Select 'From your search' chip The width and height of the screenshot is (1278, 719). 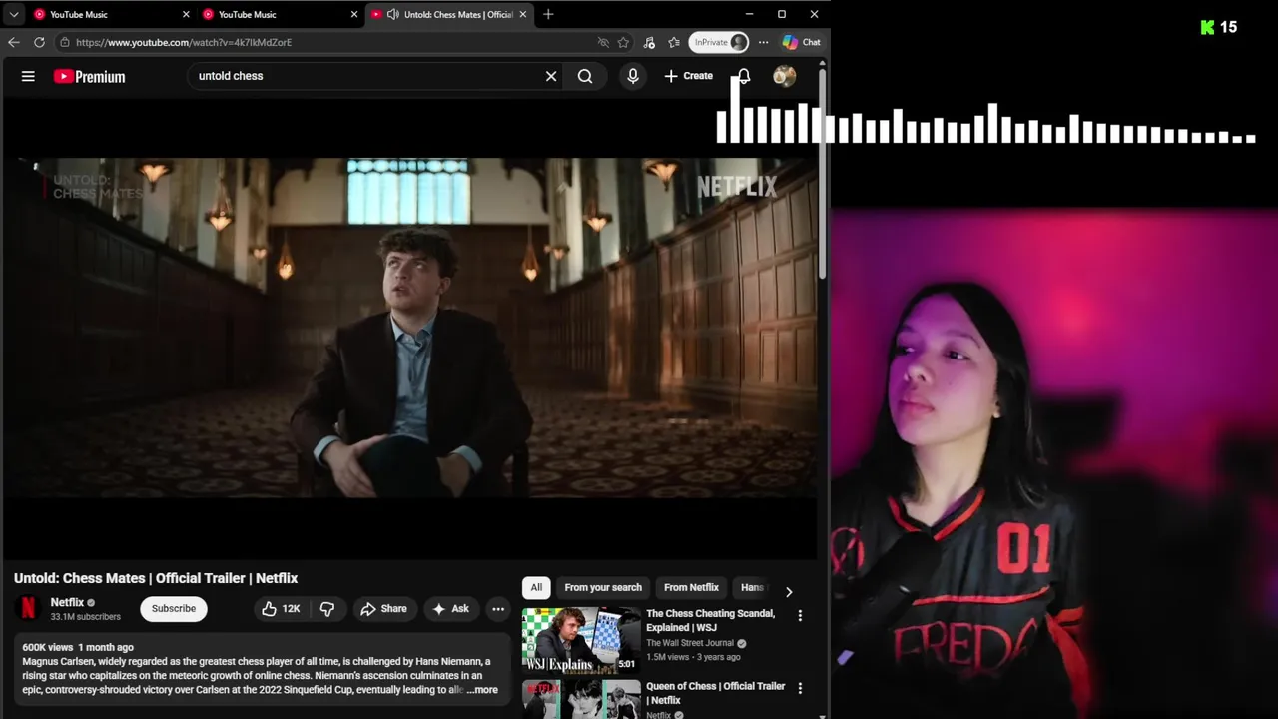click(603, 587)
